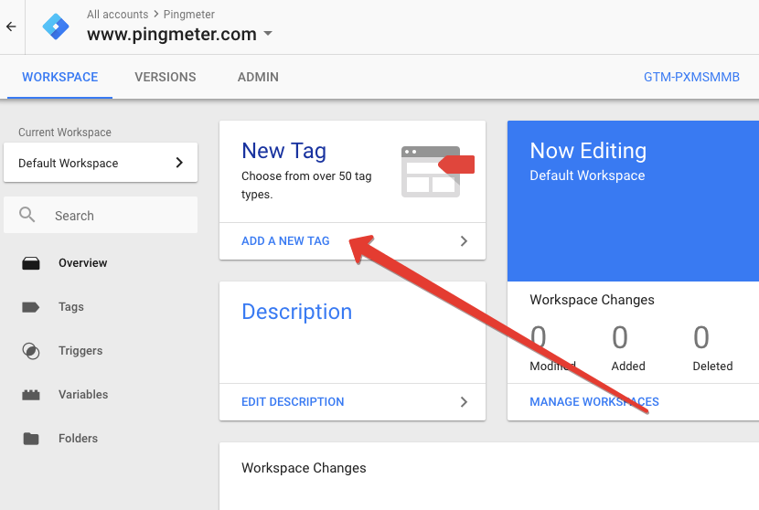This screenshot has width=759, height=510.
Task: Click the Triggers circle icon
Action: click(x=31, y=351)
